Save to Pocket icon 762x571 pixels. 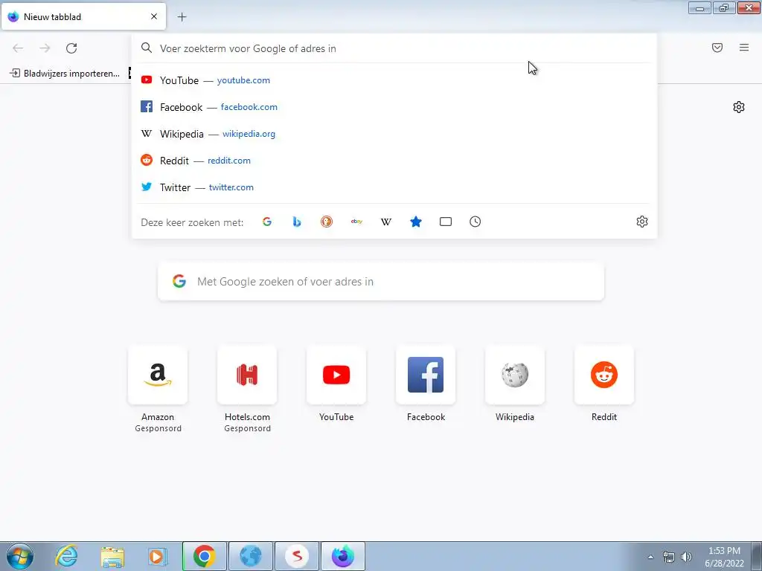coord(717,48)
